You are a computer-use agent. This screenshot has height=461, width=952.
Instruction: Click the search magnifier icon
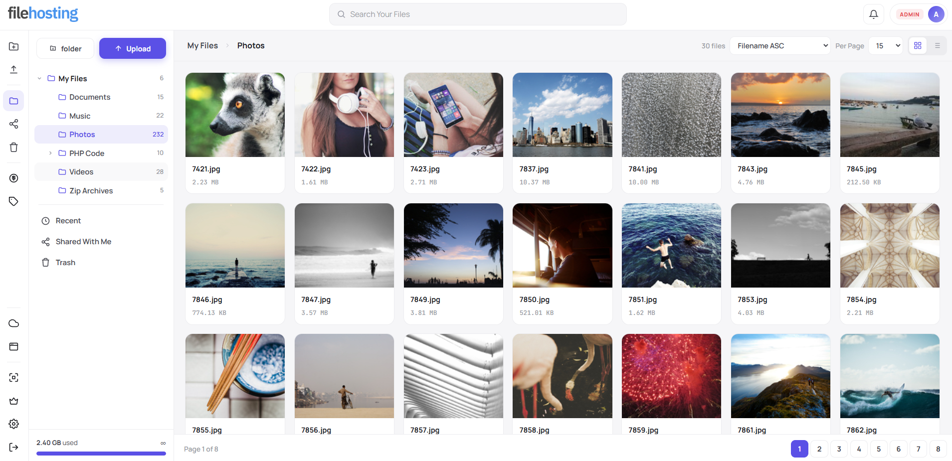(341, 14)
